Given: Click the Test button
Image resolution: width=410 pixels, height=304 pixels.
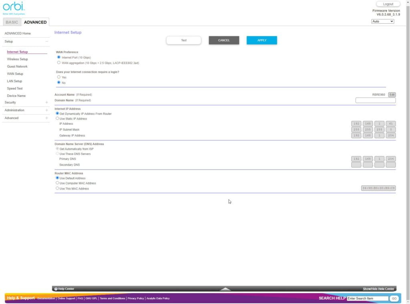Looking at the screenshot, I should 184,40.
